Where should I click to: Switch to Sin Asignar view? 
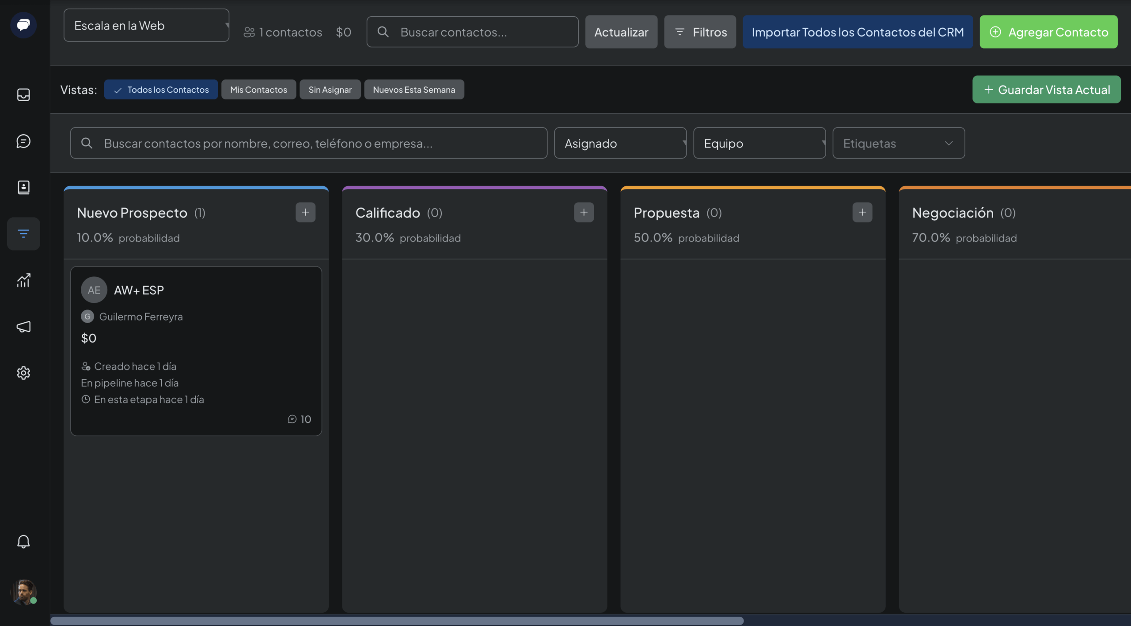pyautogui.click(x=330, y=90)
